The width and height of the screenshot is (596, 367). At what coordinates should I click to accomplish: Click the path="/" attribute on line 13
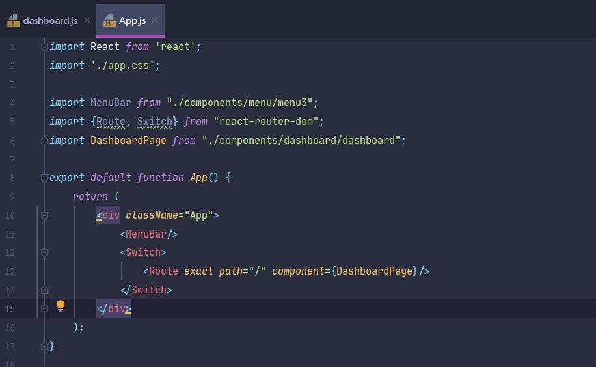(x=242, y=271)
